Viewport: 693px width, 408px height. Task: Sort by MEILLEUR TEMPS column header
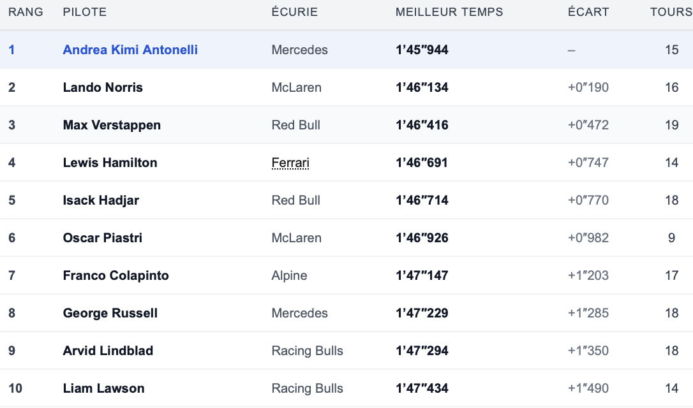[x=449, y=12]
